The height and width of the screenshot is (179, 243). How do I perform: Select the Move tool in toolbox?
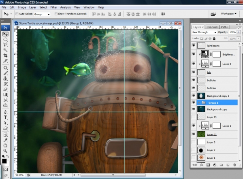coord(5,34)
